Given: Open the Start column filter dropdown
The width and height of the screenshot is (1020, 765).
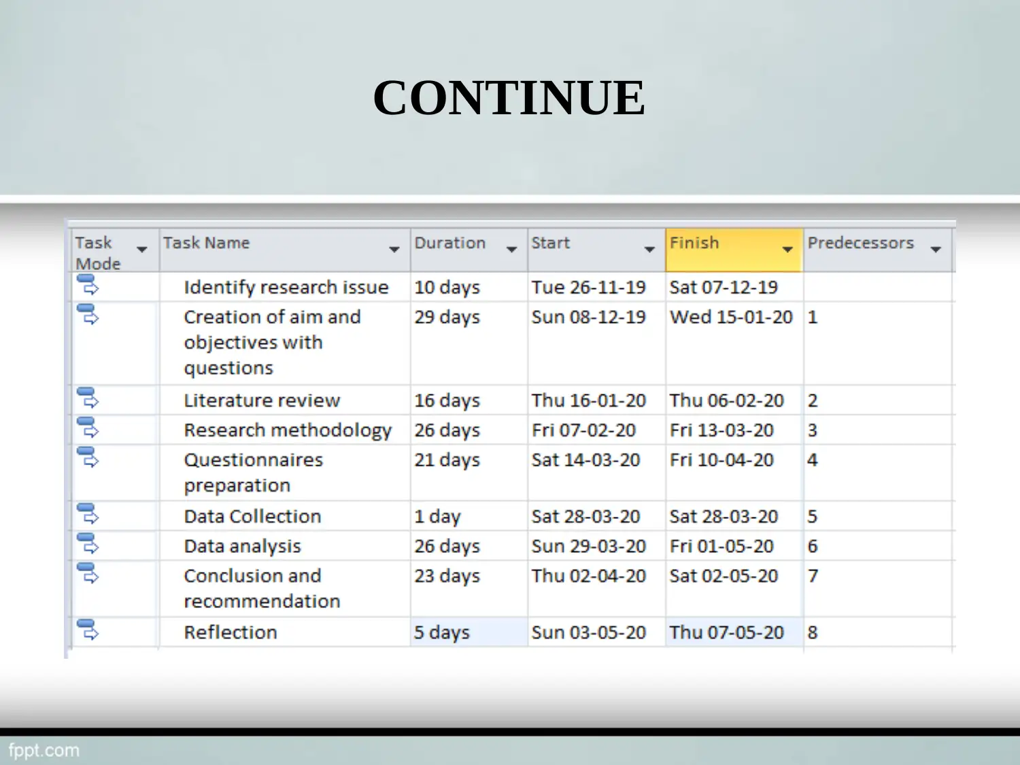Looking at the screenshot, I should point(649,250).
